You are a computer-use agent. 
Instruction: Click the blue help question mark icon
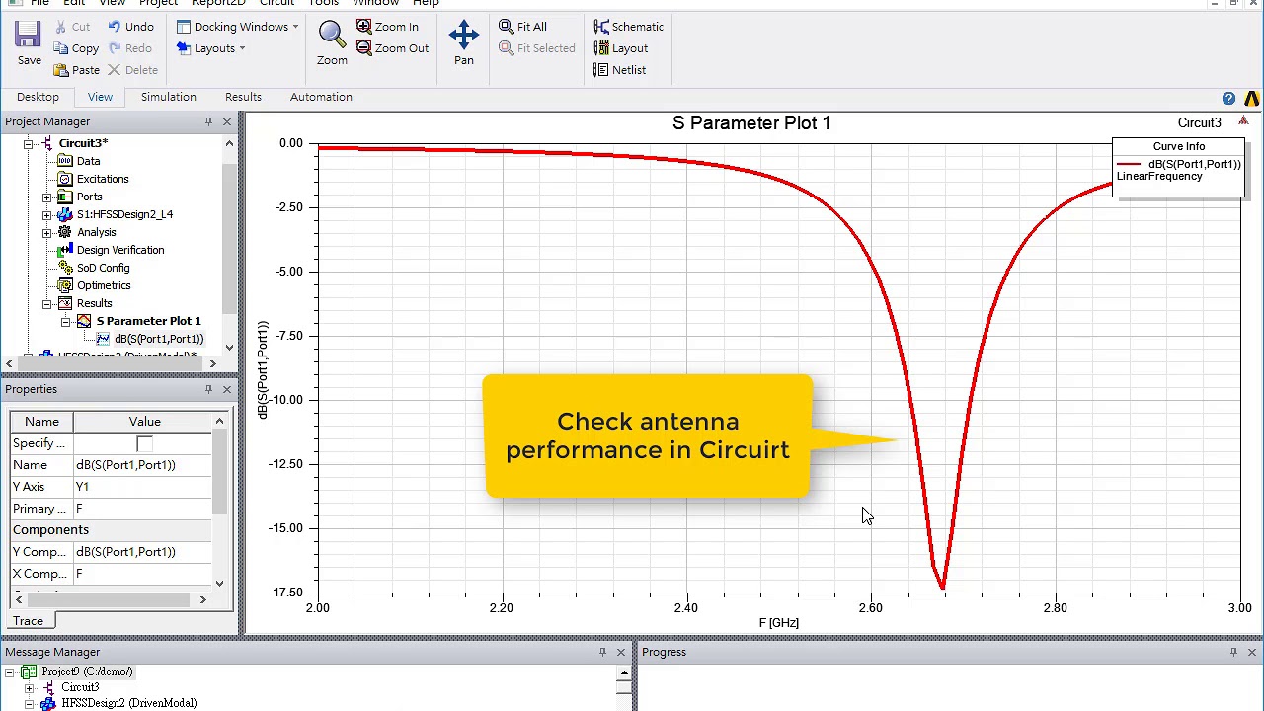click(1228, 98)
